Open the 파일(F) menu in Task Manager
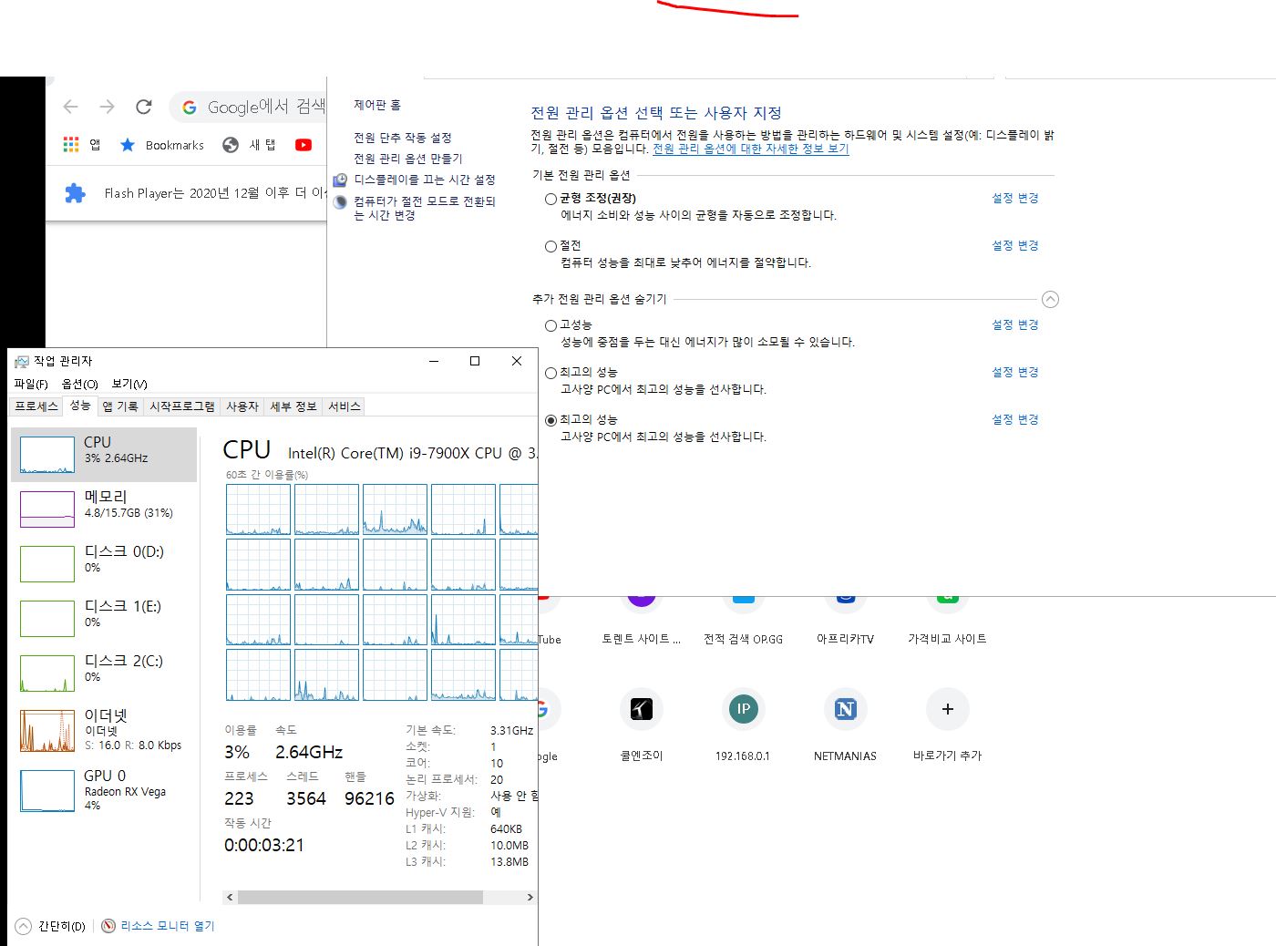1276x946 pixels. click(x=31, y=384)
